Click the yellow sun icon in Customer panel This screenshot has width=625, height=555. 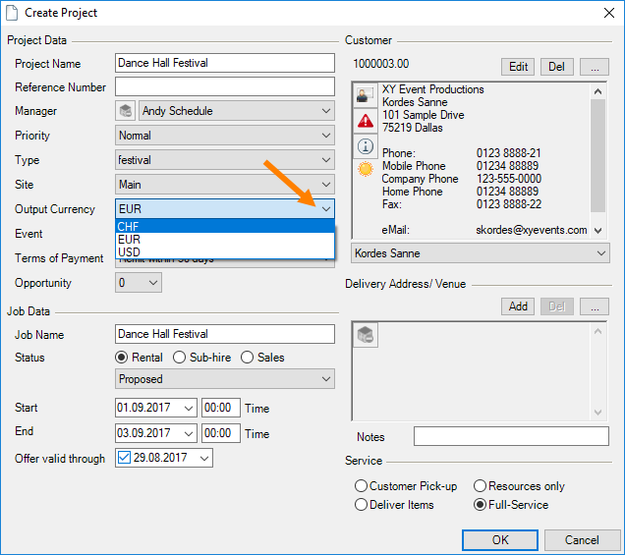point(365,169)
